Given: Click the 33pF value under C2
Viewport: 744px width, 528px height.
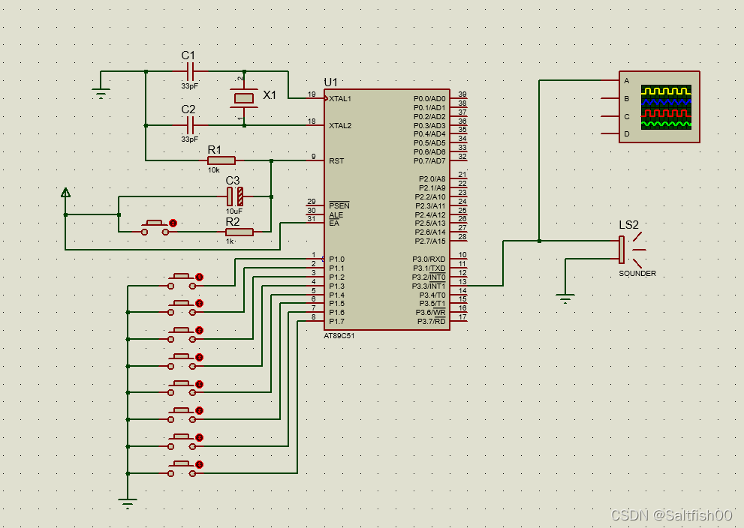Looking at the screenshot, I should click(189, 139).
